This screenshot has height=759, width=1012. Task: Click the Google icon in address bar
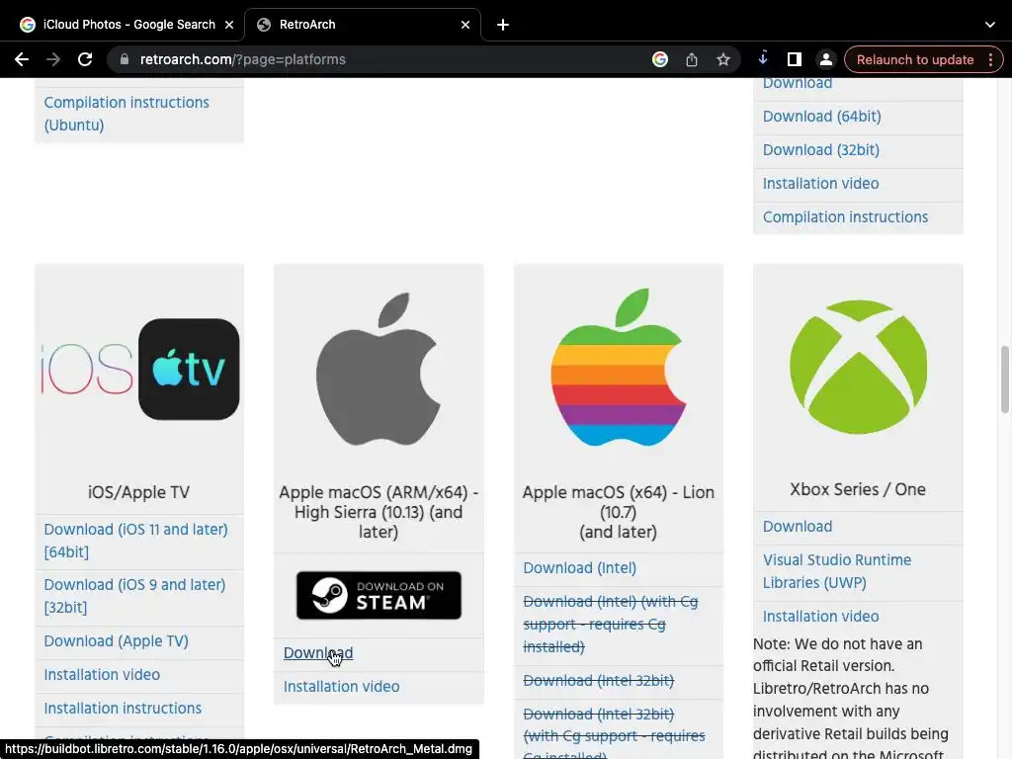pos(659,59)
